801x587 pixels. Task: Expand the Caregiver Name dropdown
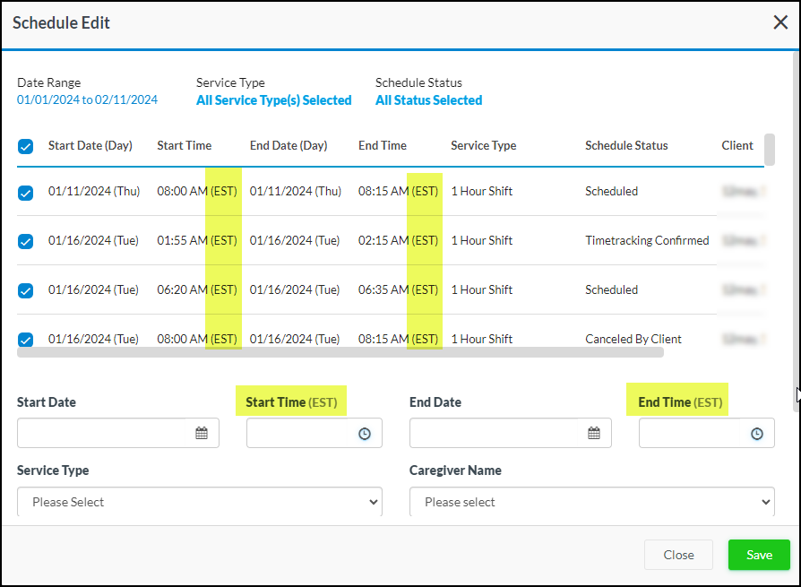[x=591, y=502]
